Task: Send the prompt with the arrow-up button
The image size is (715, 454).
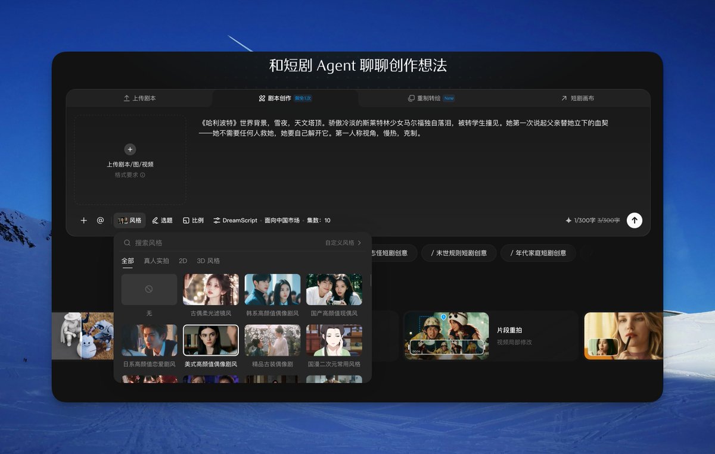Action: pyautogui.click(x=635, y=220)
